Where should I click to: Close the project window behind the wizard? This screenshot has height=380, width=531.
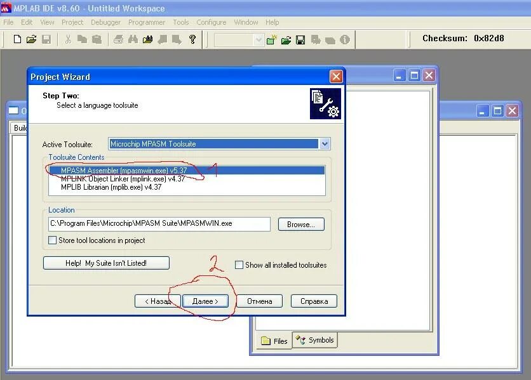coord(429,75)
